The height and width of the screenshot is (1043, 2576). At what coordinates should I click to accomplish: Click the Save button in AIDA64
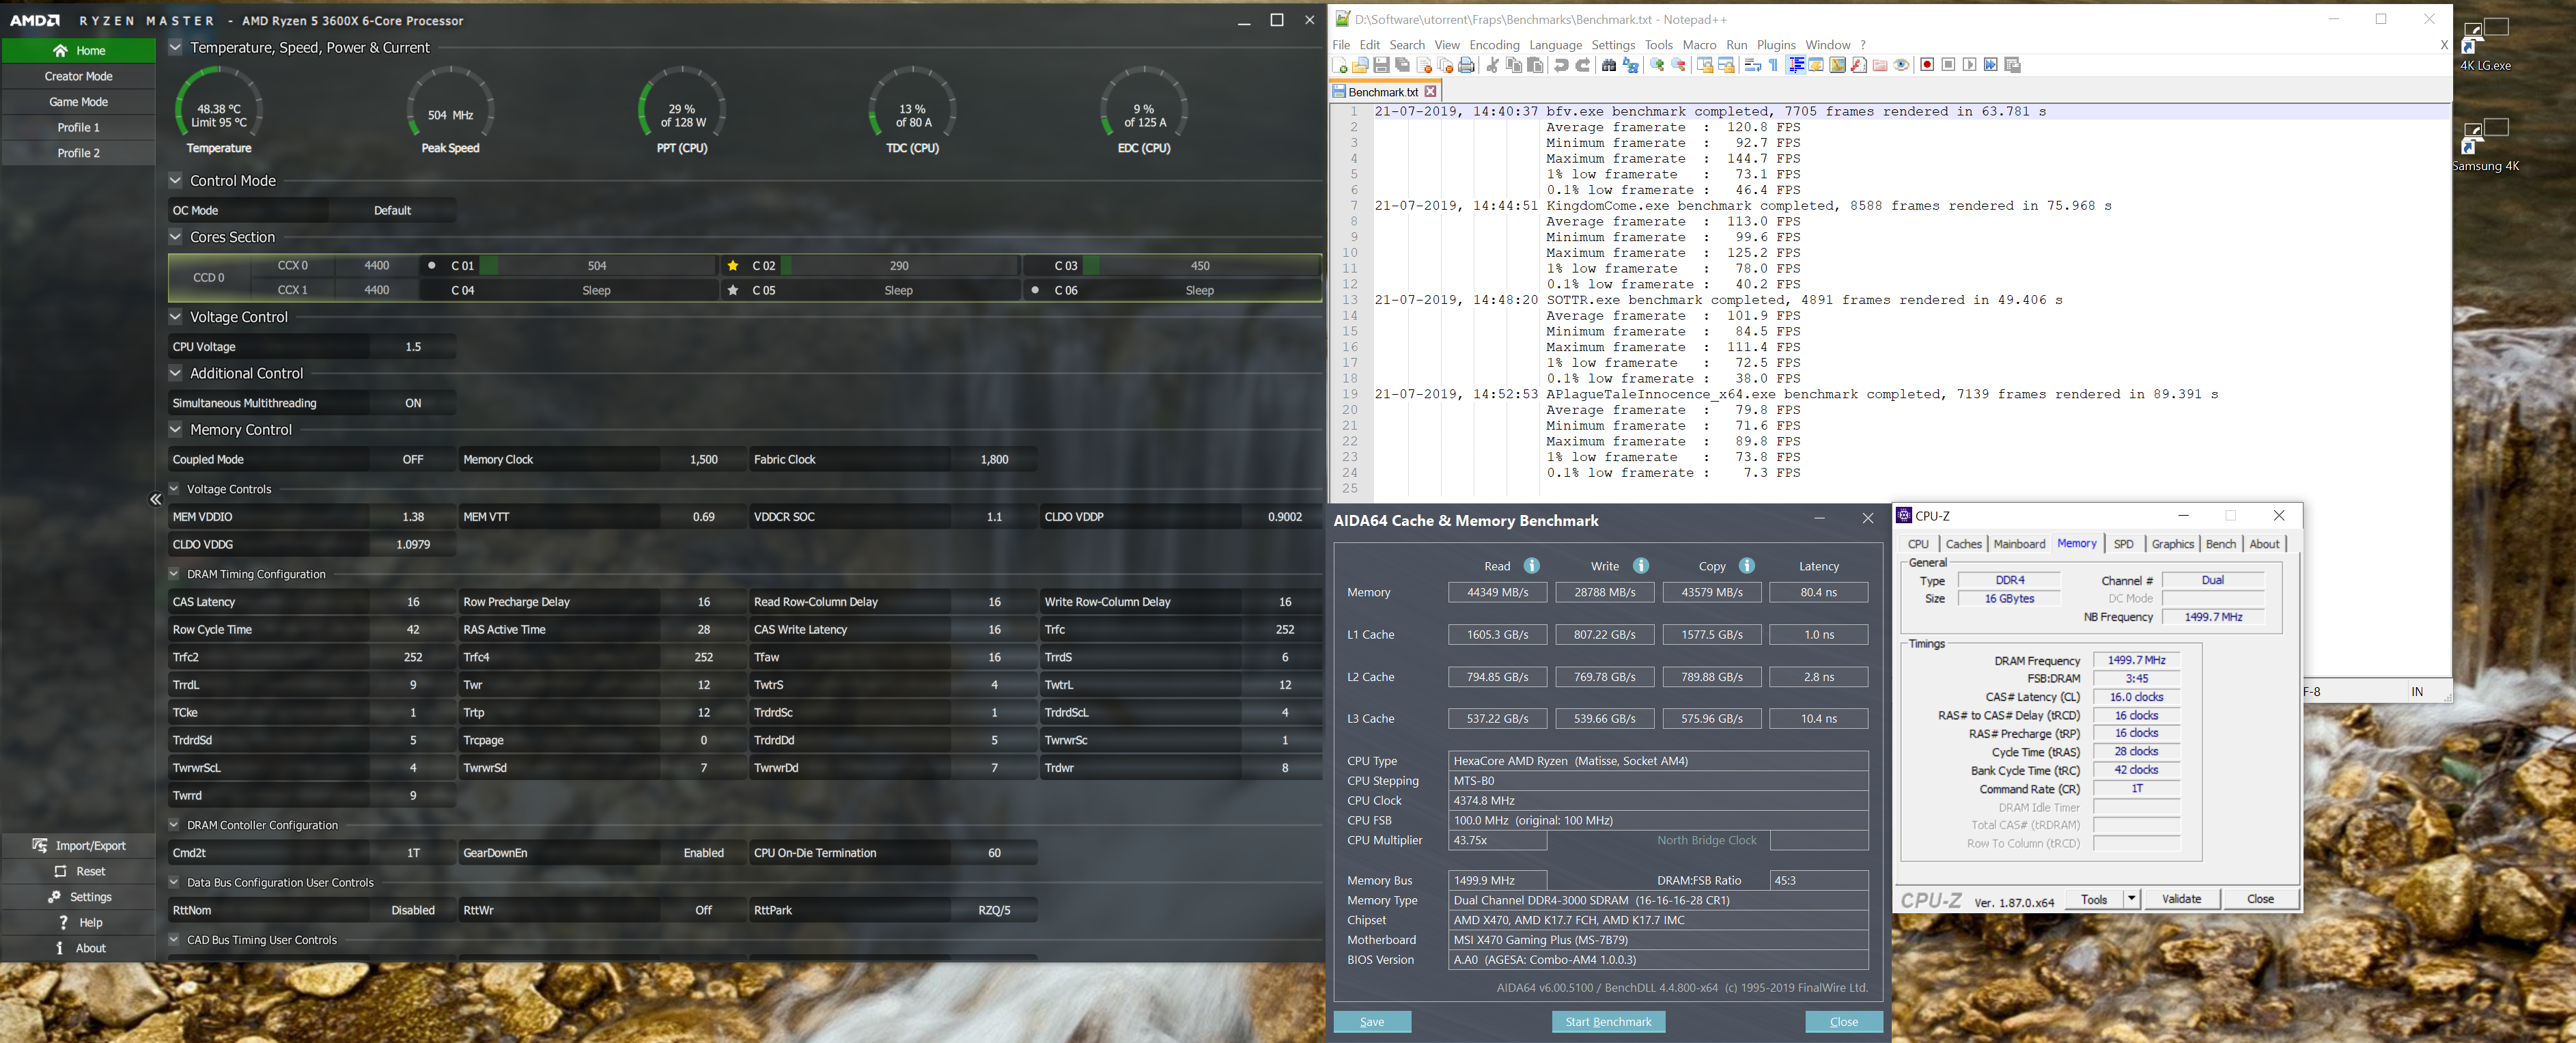point(1372,1022)
